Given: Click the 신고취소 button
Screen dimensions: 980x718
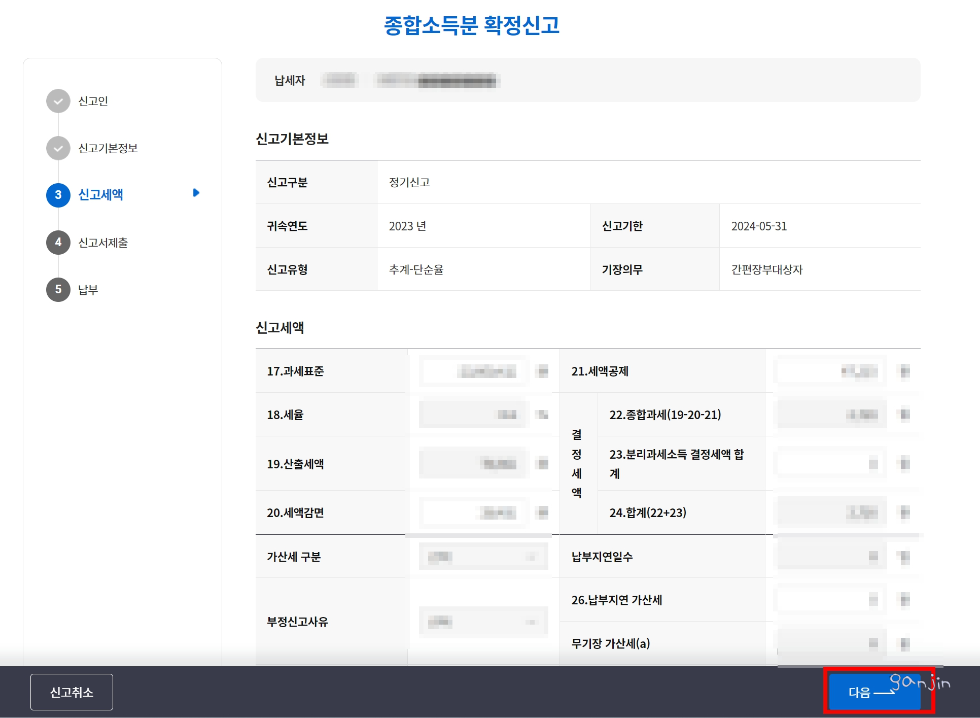Looking at the screenshot, I should [72, 692].
